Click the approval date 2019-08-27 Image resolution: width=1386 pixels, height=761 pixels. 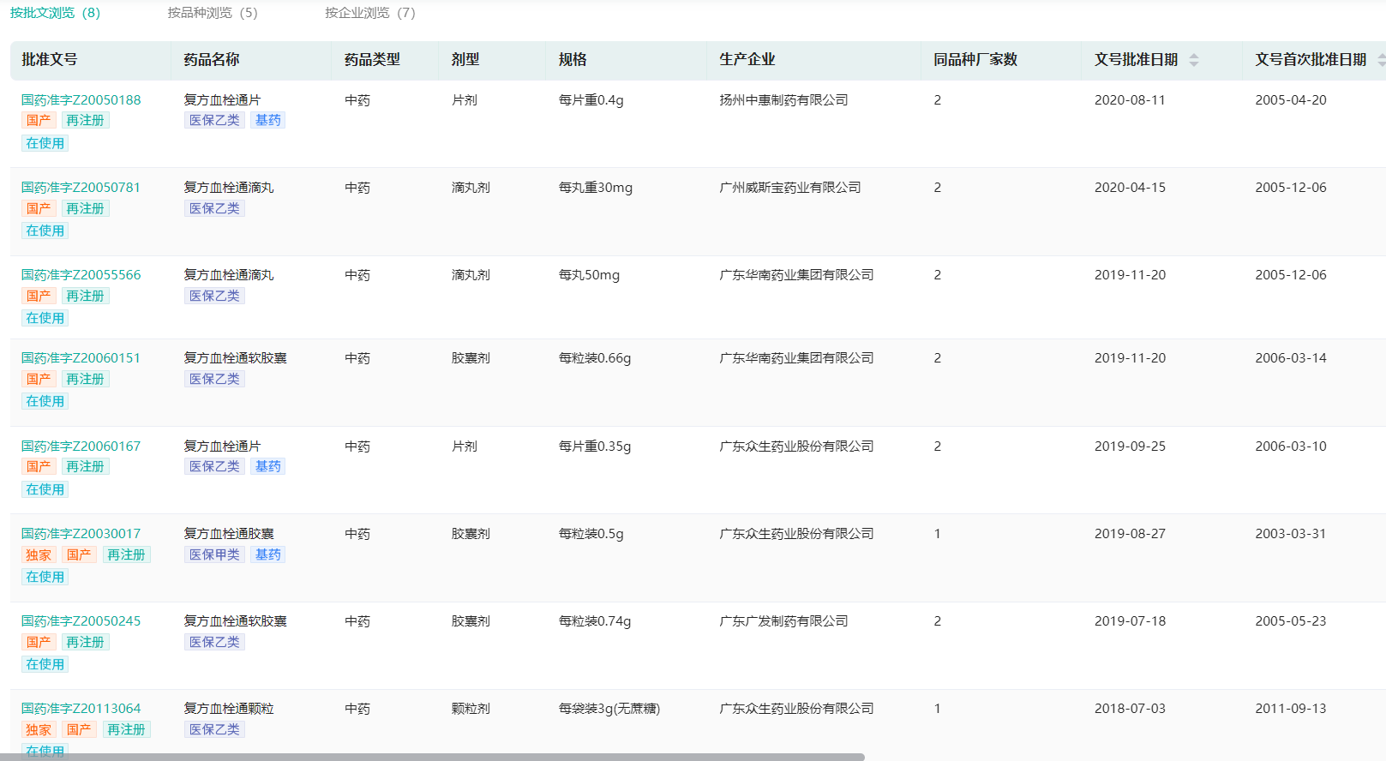[1130, 534]
